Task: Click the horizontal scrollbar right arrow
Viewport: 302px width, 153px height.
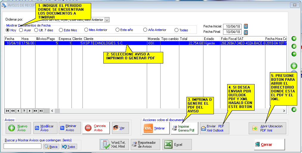Action: 284,111
